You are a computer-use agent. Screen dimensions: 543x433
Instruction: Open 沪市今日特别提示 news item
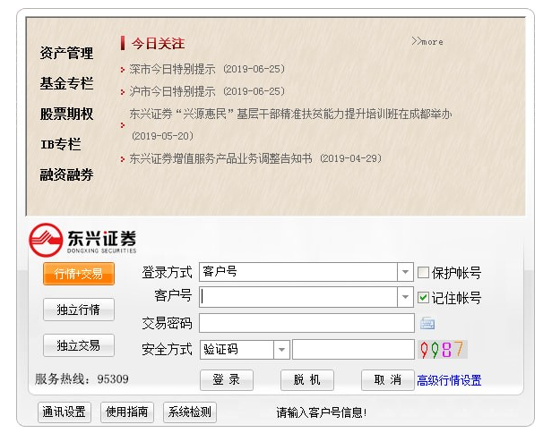point(207,91)
